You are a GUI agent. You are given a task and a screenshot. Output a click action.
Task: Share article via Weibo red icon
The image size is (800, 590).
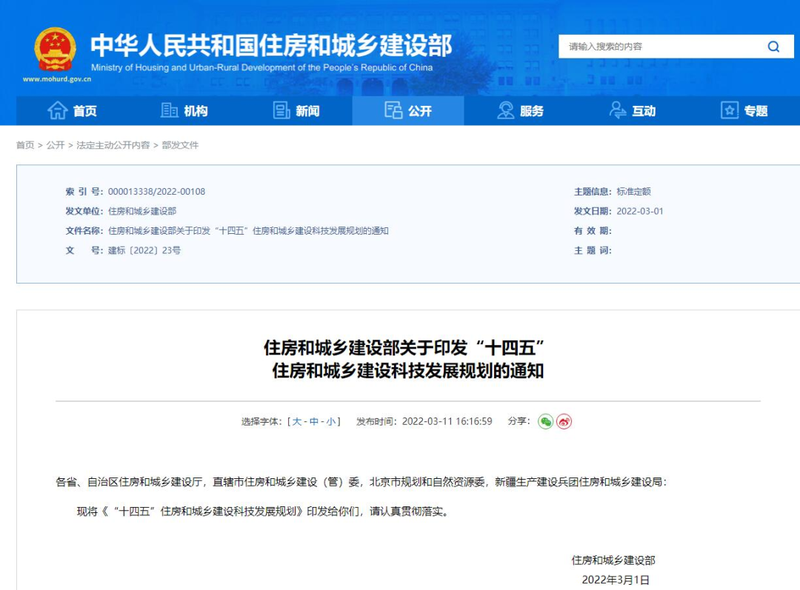(565, 421)
